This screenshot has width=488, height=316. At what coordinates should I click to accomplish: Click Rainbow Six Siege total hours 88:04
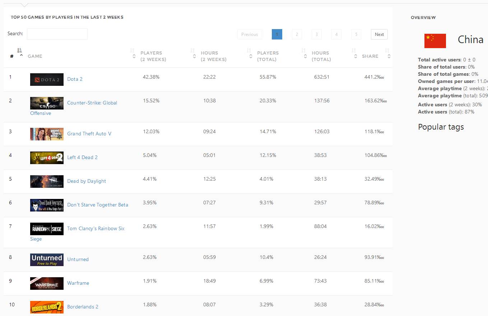tap(320, 226)
